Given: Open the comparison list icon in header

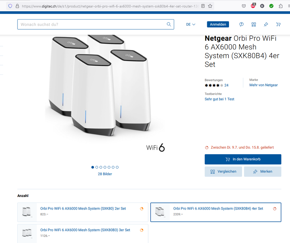Looking at the screenshot, I should click(254, 24).
